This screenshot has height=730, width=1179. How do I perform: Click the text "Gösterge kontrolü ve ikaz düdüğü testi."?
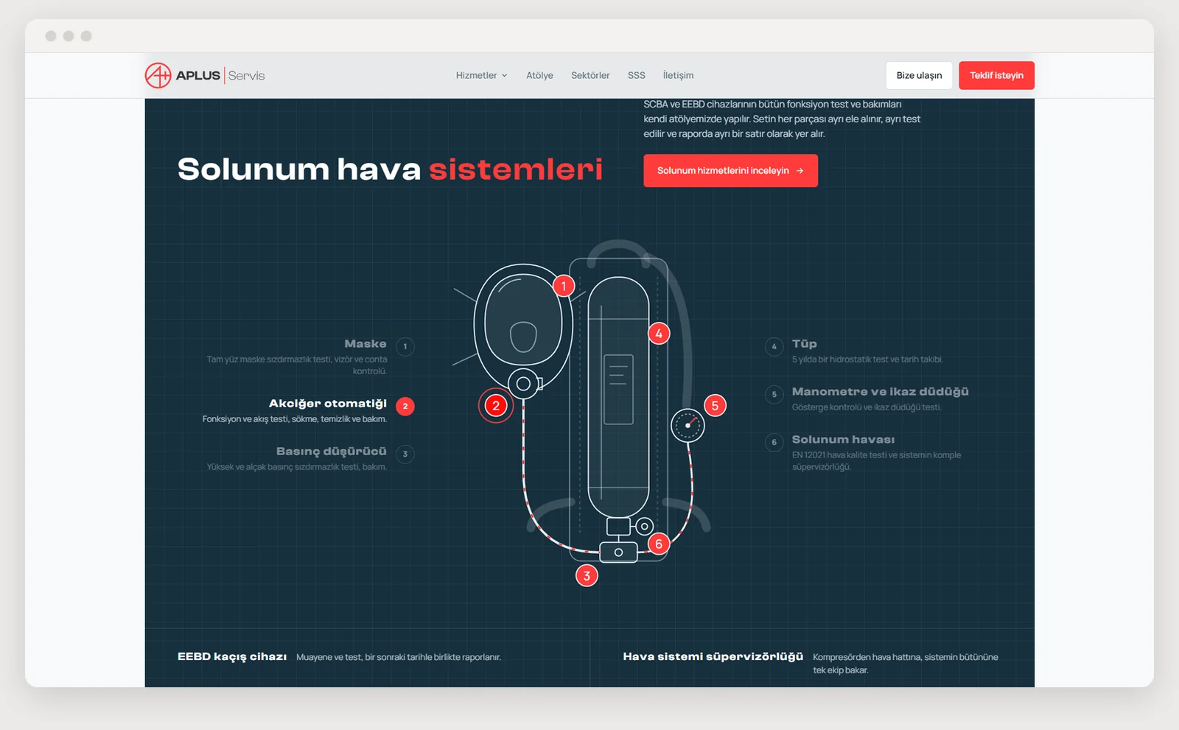pos(867,407)
